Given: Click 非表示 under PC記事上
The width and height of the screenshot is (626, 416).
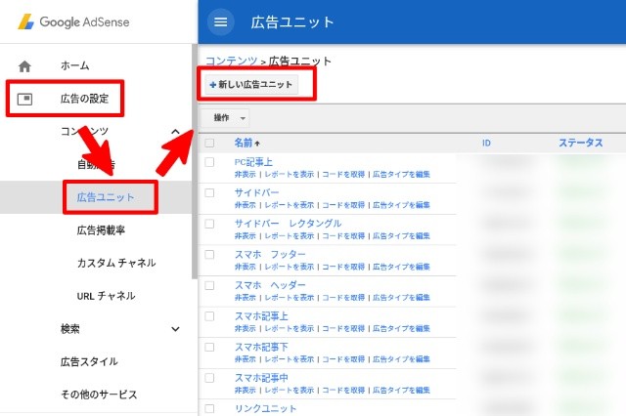Looking at the screenshot, I should click(x=246, y=174).
